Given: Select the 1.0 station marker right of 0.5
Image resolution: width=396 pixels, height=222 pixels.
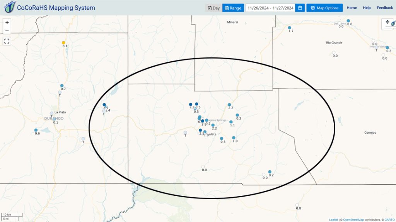Looking at the screenshot, I should [x=234, y=138].
